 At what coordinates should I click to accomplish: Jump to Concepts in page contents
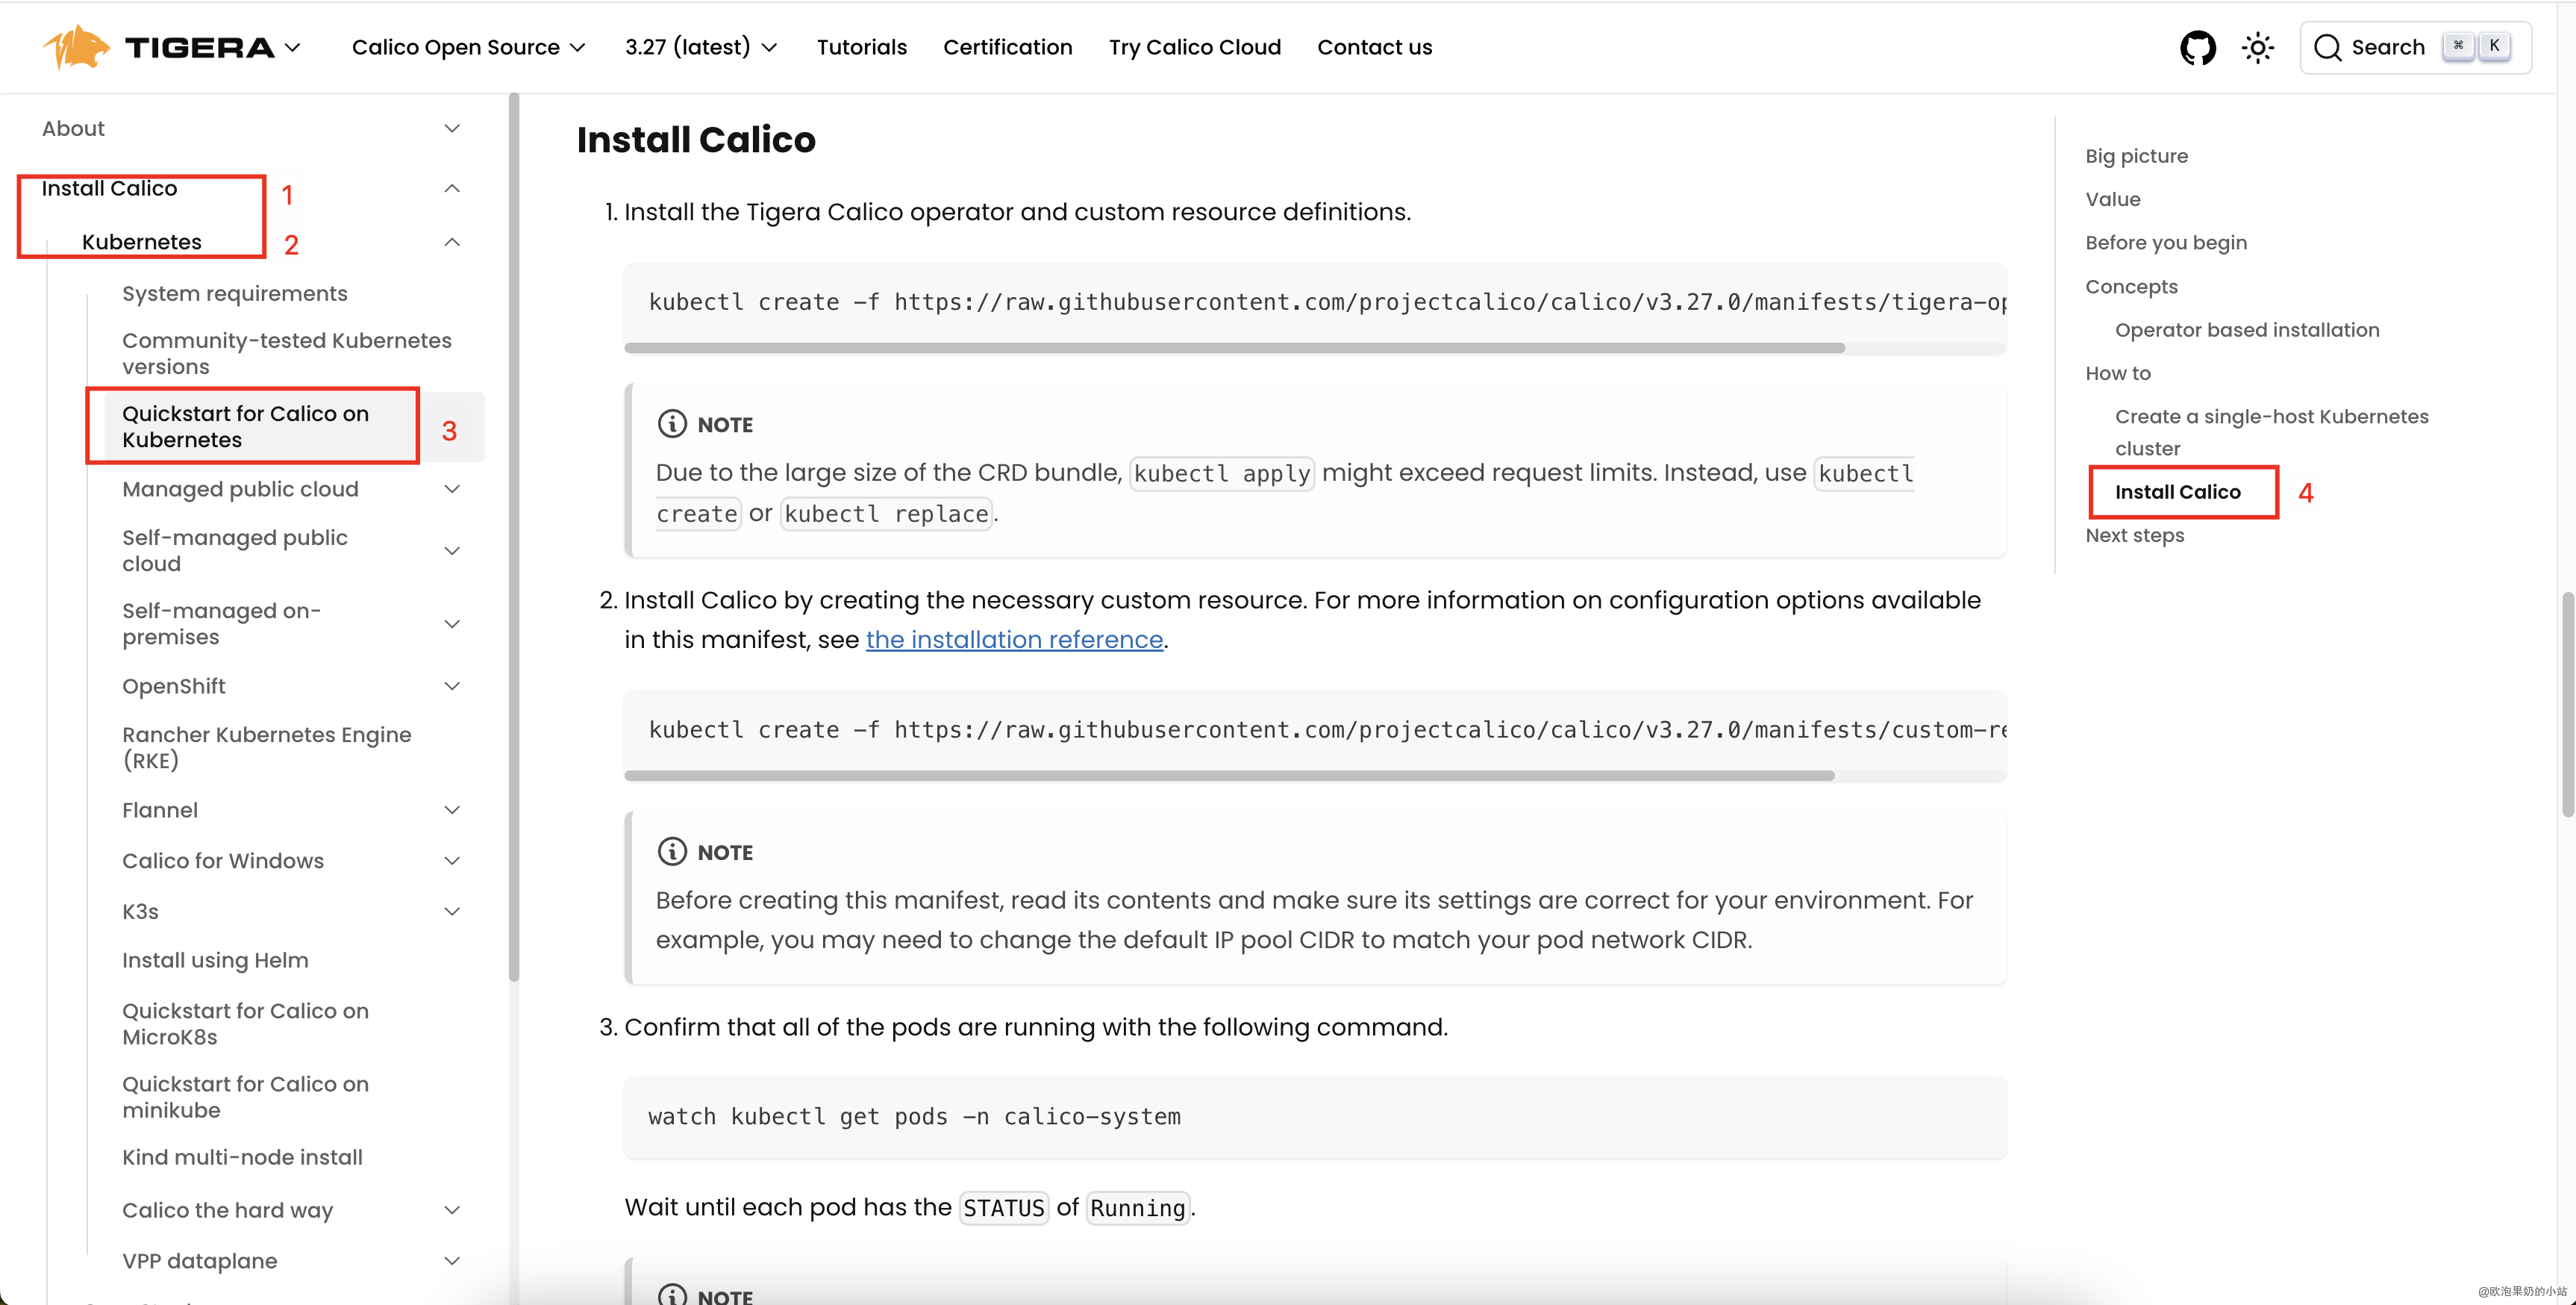pyautogui.click(x=2131, y=286)
